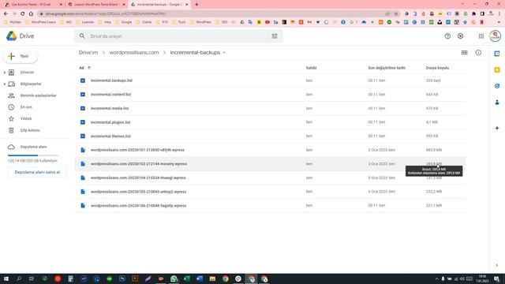The width and height of the screenshot is (505, 284).
Task: Expand Bilgisayarlar tree arrow in sidebar
Action: click(x=5, y=84)
